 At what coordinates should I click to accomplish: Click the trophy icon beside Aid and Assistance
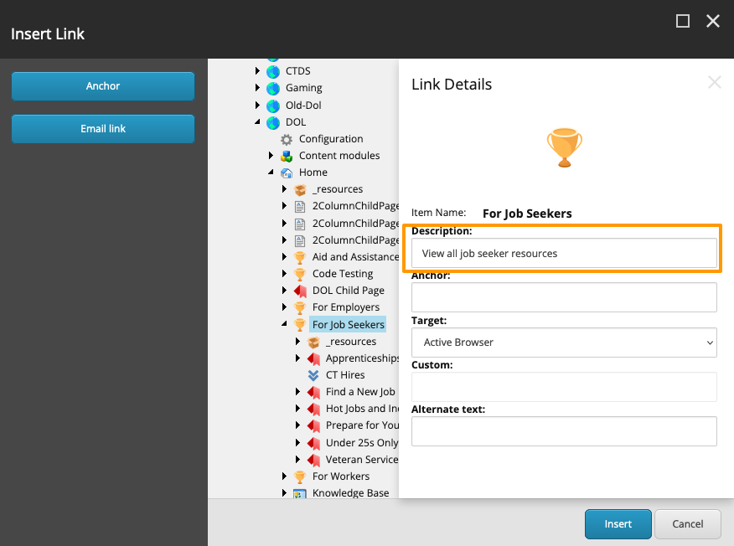click(x=300, y=257)
